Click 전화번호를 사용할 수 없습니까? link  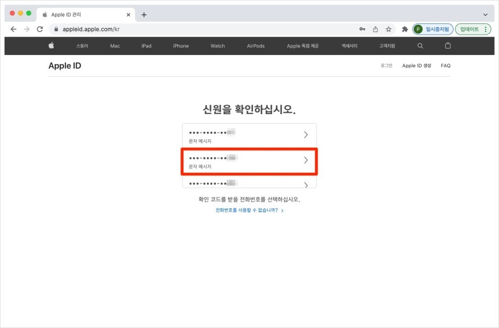coord(249,210)
